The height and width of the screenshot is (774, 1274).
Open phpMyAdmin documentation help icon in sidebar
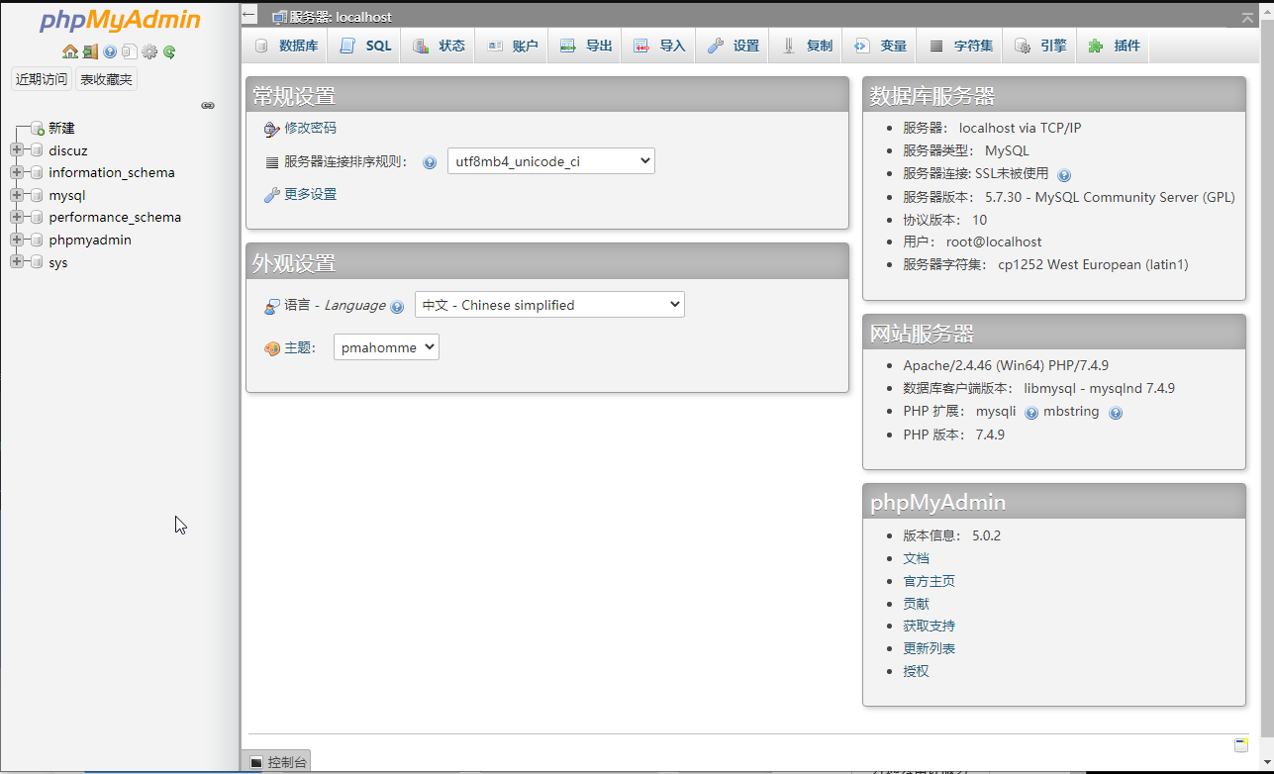(x=110, y=51)
